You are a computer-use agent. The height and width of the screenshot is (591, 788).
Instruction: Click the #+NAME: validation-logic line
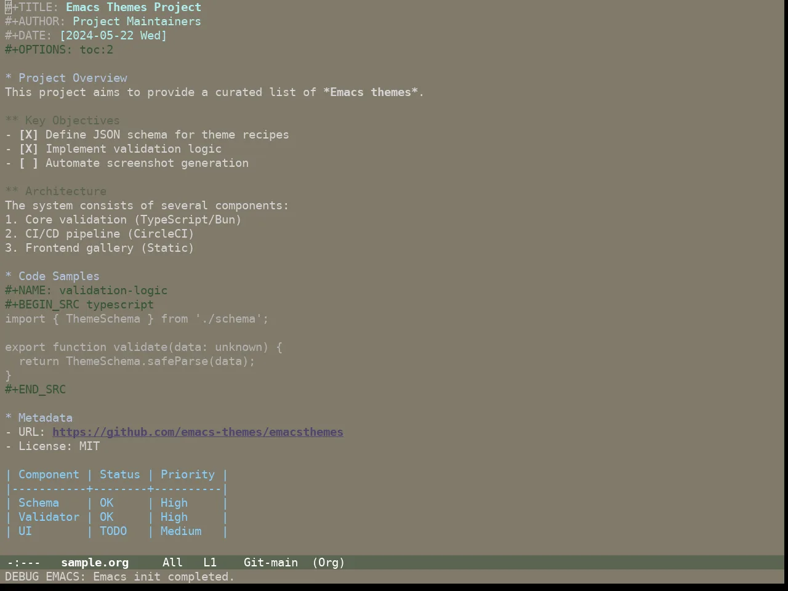(x=86, y=291)
